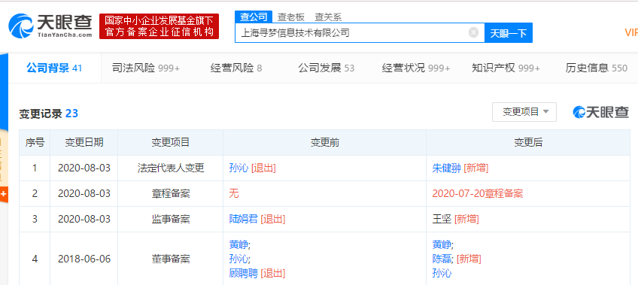
Task: Open 黄峥 link in 变更前 column
Action: (x=238, y=244)
